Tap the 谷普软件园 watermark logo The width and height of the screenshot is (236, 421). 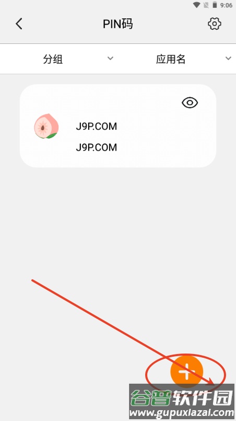coord(182,397)
